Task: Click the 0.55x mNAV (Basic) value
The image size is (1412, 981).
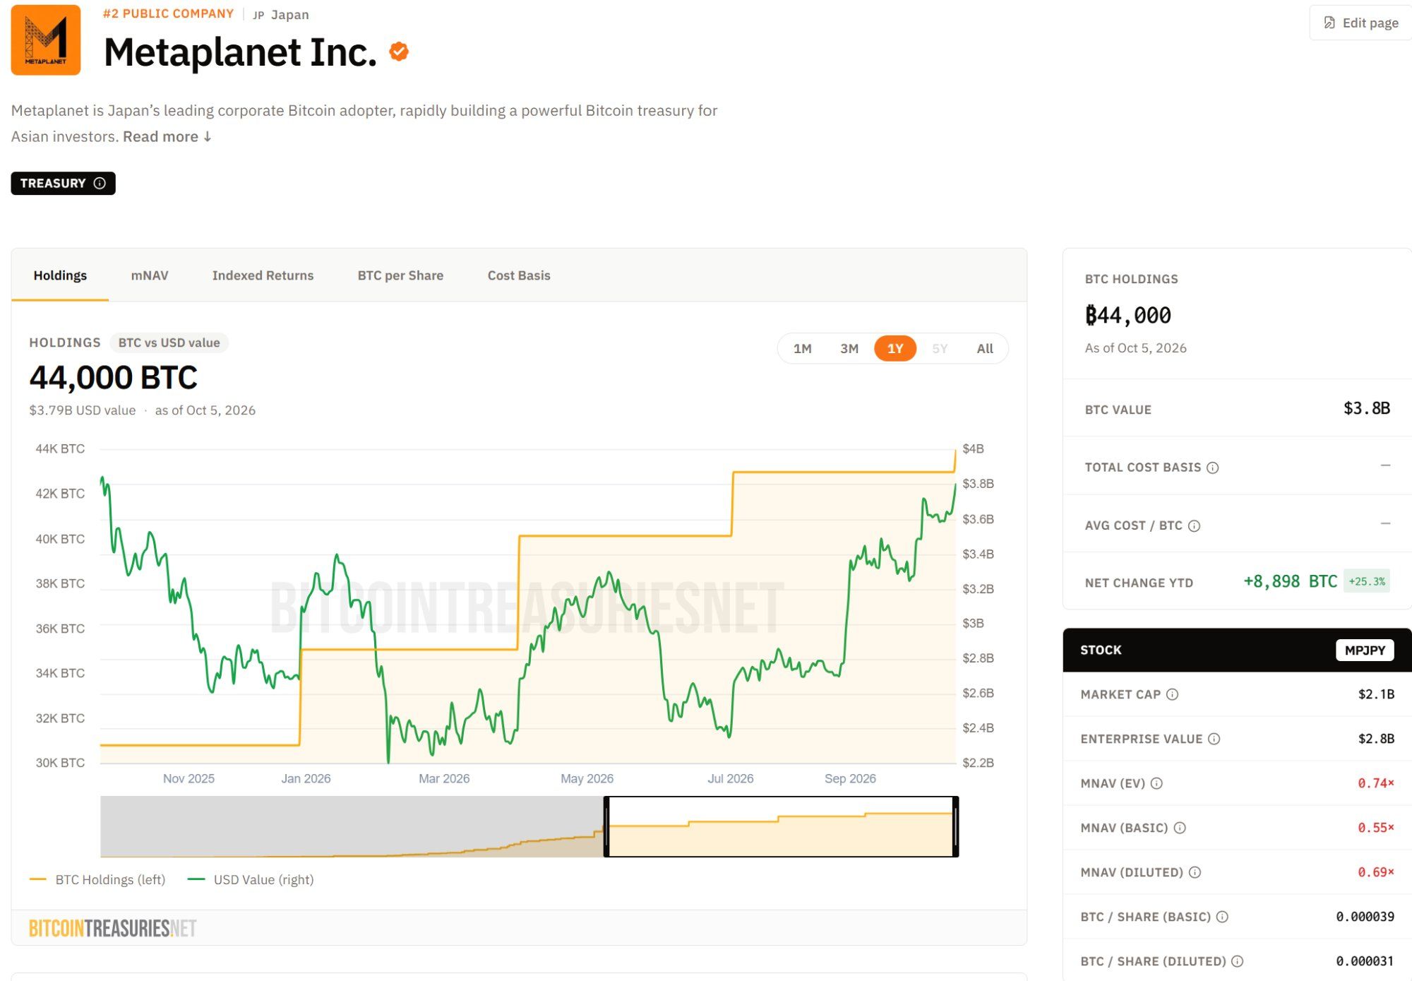Action: click(x=1376, y=828)
